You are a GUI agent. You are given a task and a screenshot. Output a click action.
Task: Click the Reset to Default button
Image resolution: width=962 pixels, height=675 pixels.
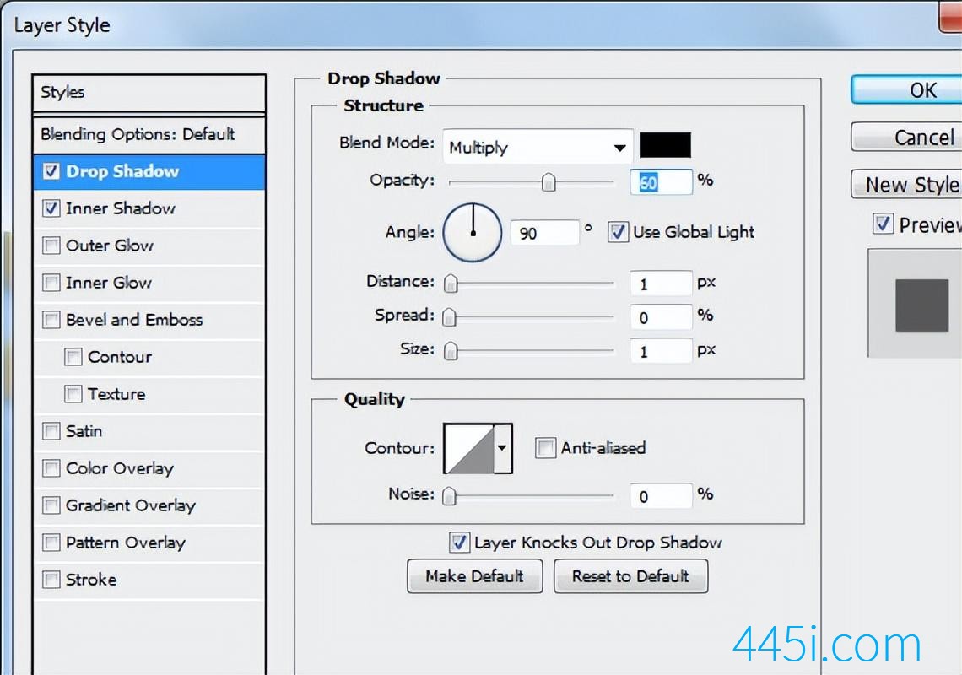[x=630, y=575]
